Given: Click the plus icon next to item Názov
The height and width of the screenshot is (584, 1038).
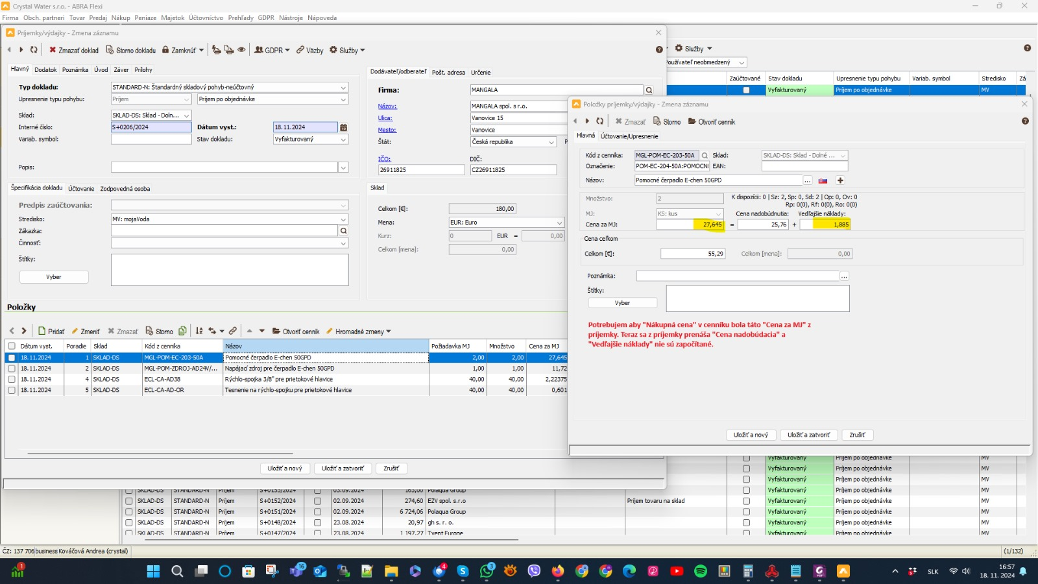Looking at the screenshot, I should click(x=840, y=180).
